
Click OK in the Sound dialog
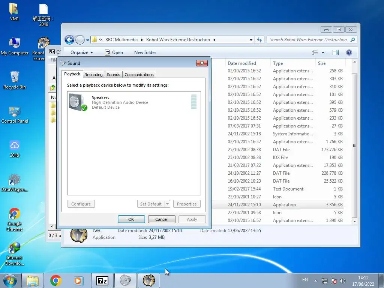(x=131, y=219)
